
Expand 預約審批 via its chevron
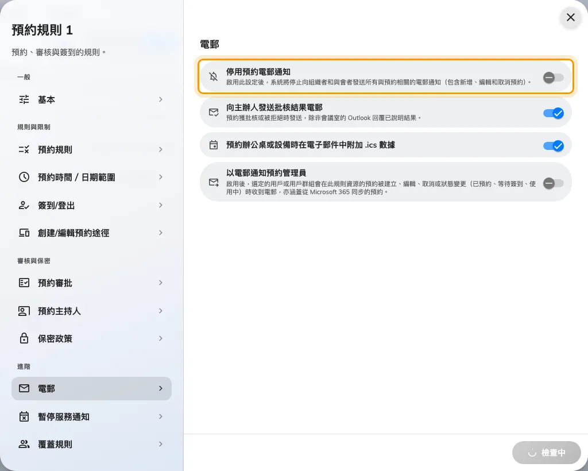point(161,283)
